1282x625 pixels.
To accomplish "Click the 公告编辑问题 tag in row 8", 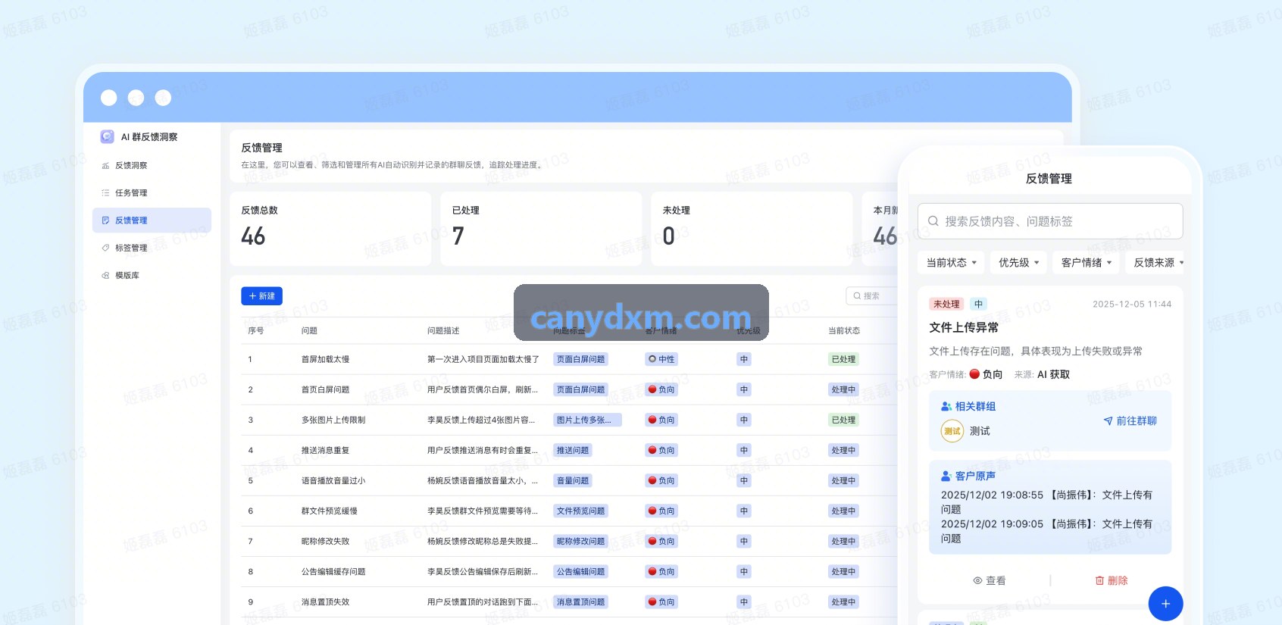I will tap(581, 572).
